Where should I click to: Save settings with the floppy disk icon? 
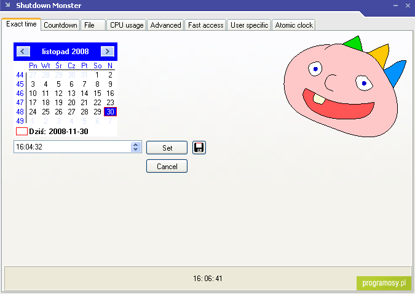[199, 148]
